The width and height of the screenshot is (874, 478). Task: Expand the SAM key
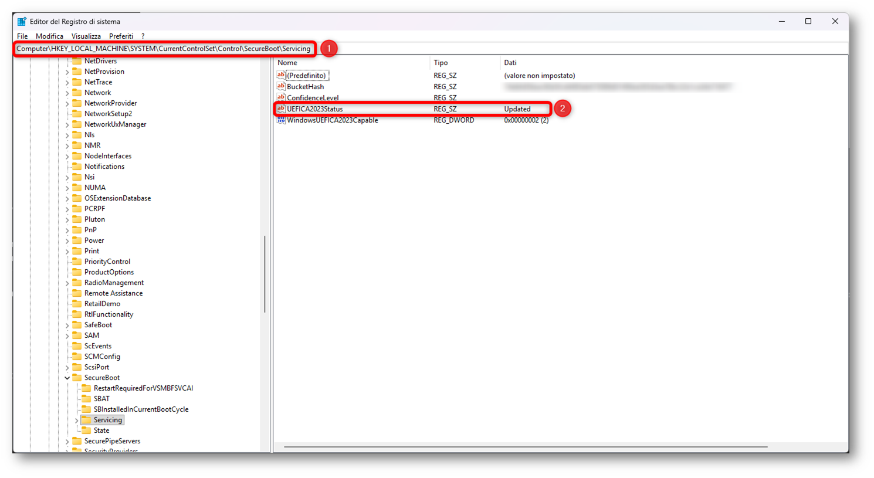pyautogui.click(x=67, y=336)
